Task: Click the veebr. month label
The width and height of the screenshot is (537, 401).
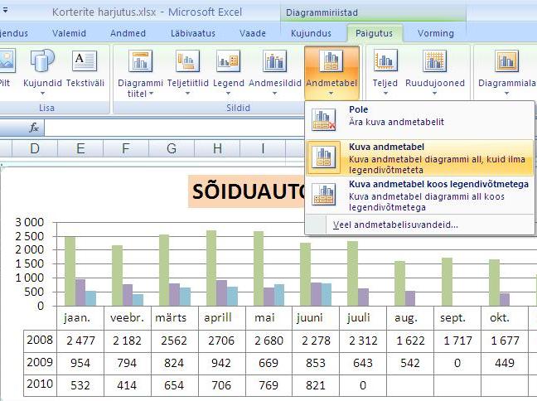Action: (127, 318)
